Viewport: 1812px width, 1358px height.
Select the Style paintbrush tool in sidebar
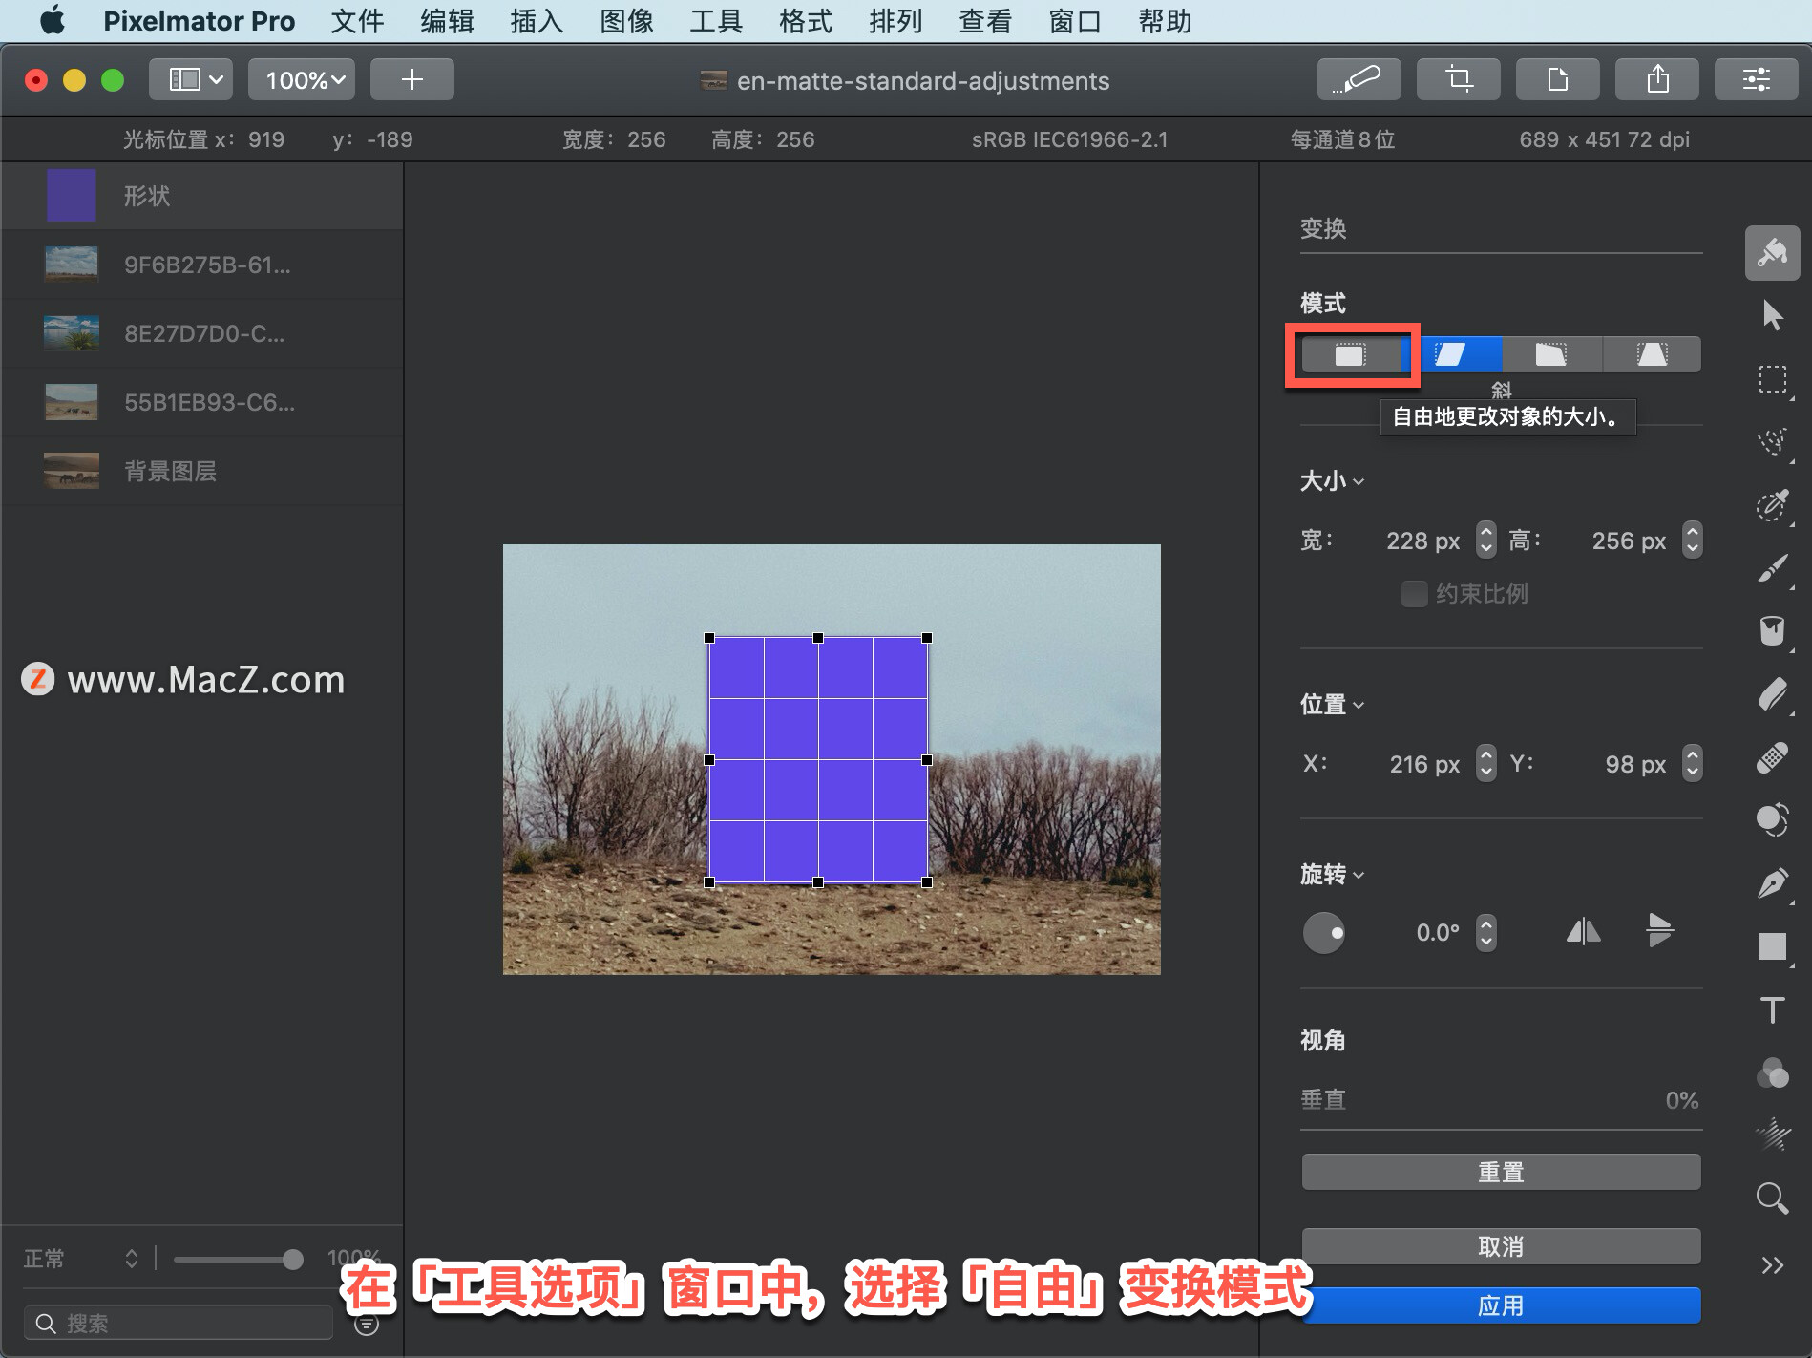point(1773,253)
